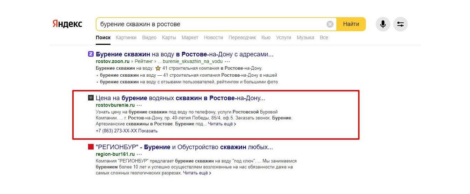The width and height of the screenshot is (470, 194).
Task: Open the Кью tab
Action: [x=266, y=37]
